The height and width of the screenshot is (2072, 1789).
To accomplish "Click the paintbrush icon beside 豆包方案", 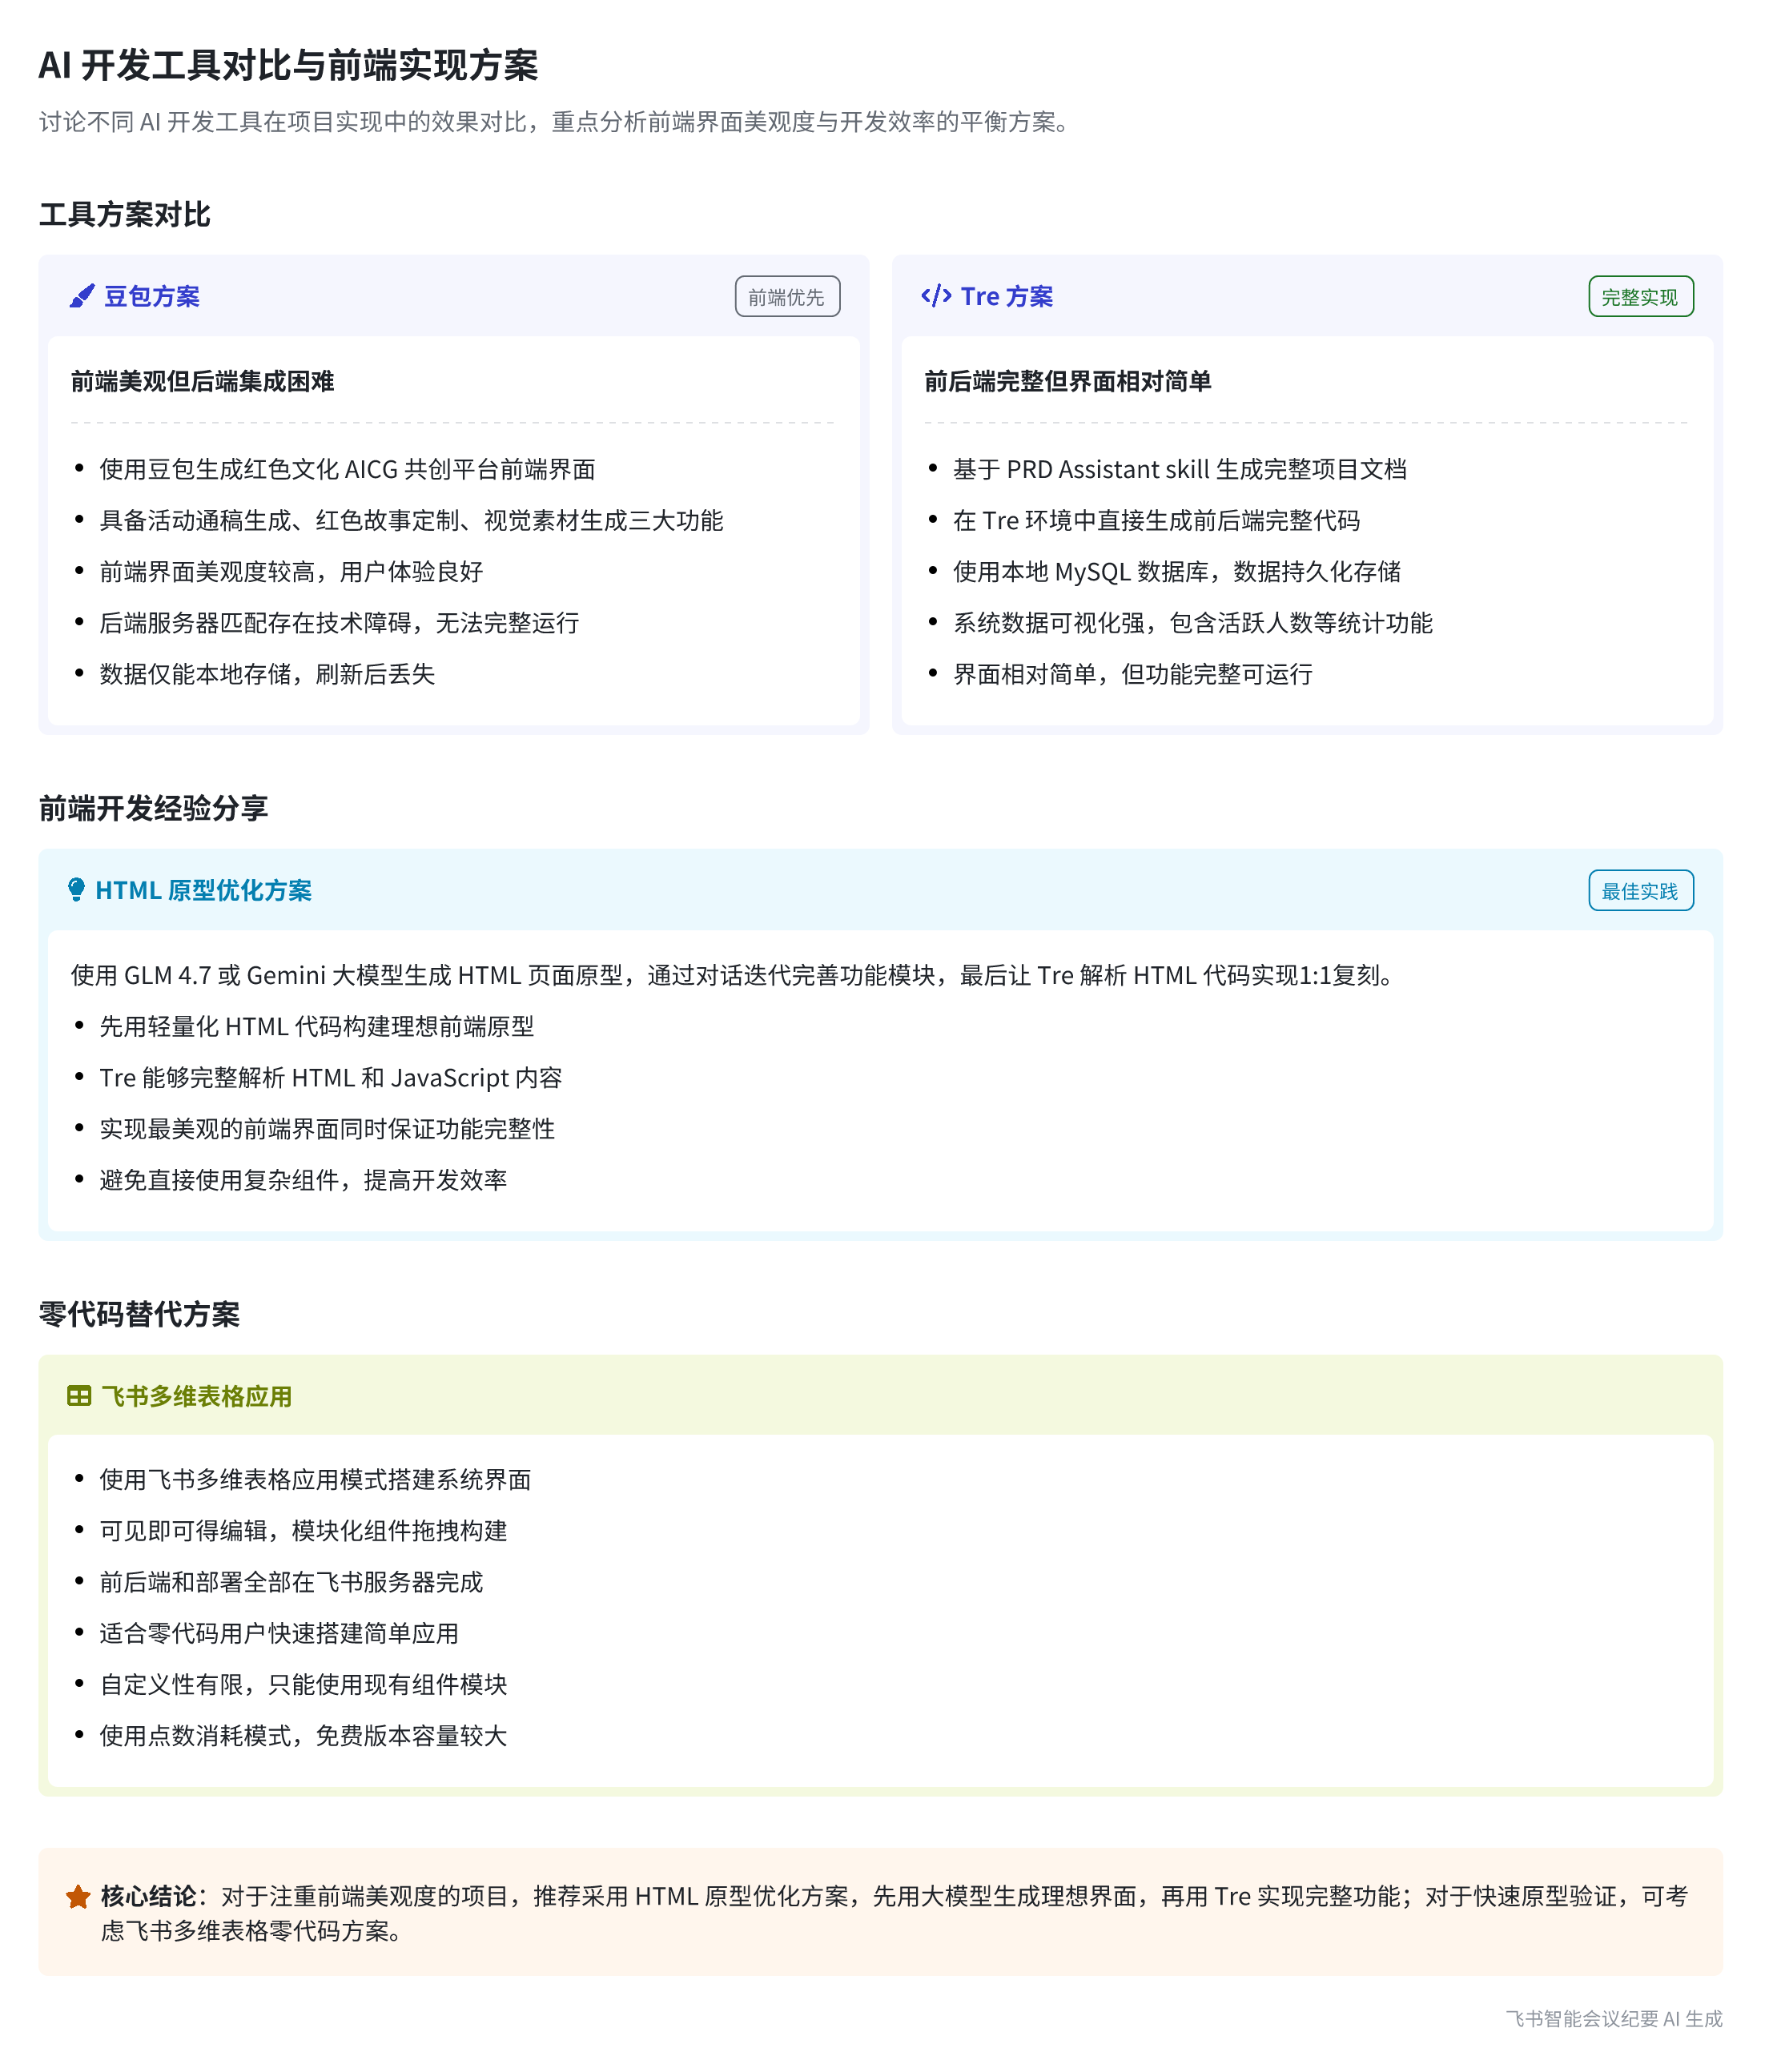I will click(x=81, y=296).
